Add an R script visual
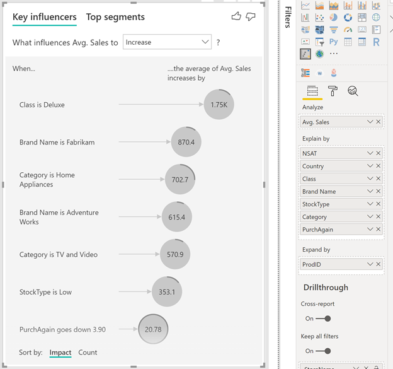This screenshot has width=393, height=369. coord(376,42)
